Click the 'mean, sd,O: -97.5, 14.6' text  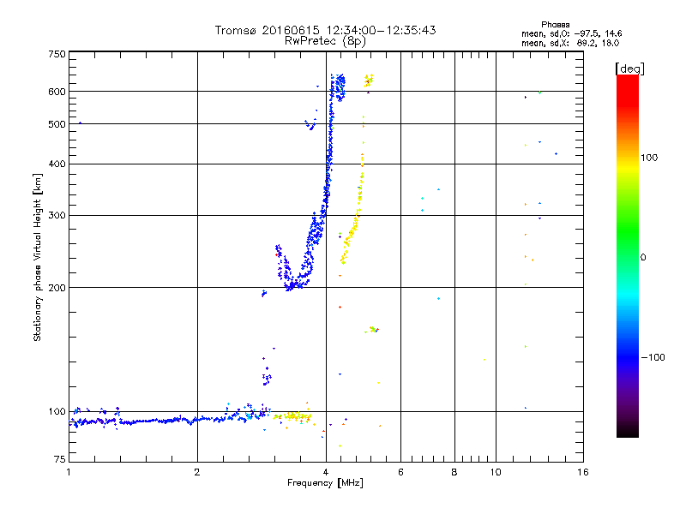click(x=571, y=33)
